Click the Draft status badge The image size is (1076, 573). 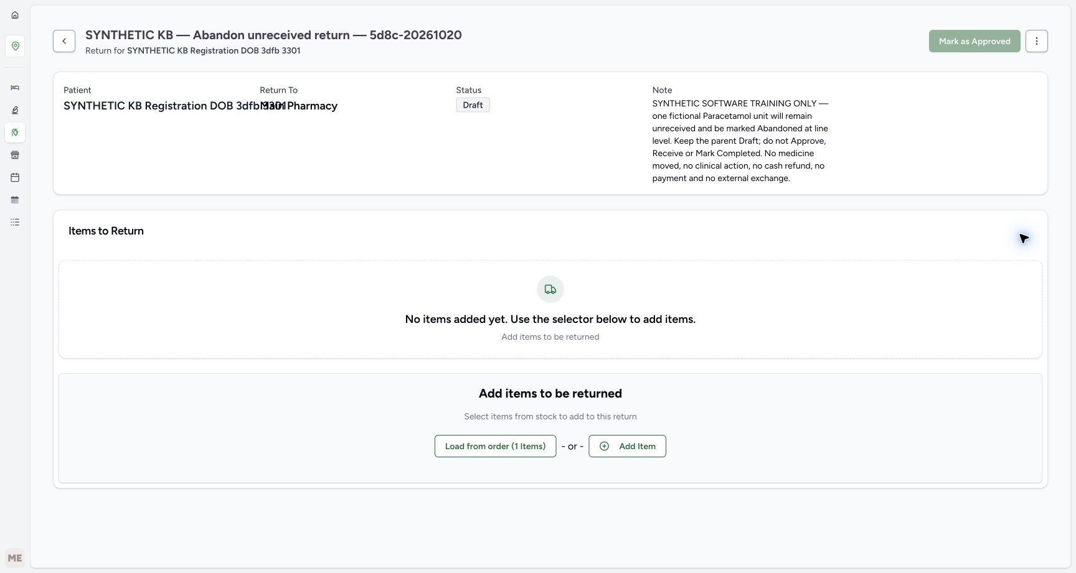pos(473,105)
